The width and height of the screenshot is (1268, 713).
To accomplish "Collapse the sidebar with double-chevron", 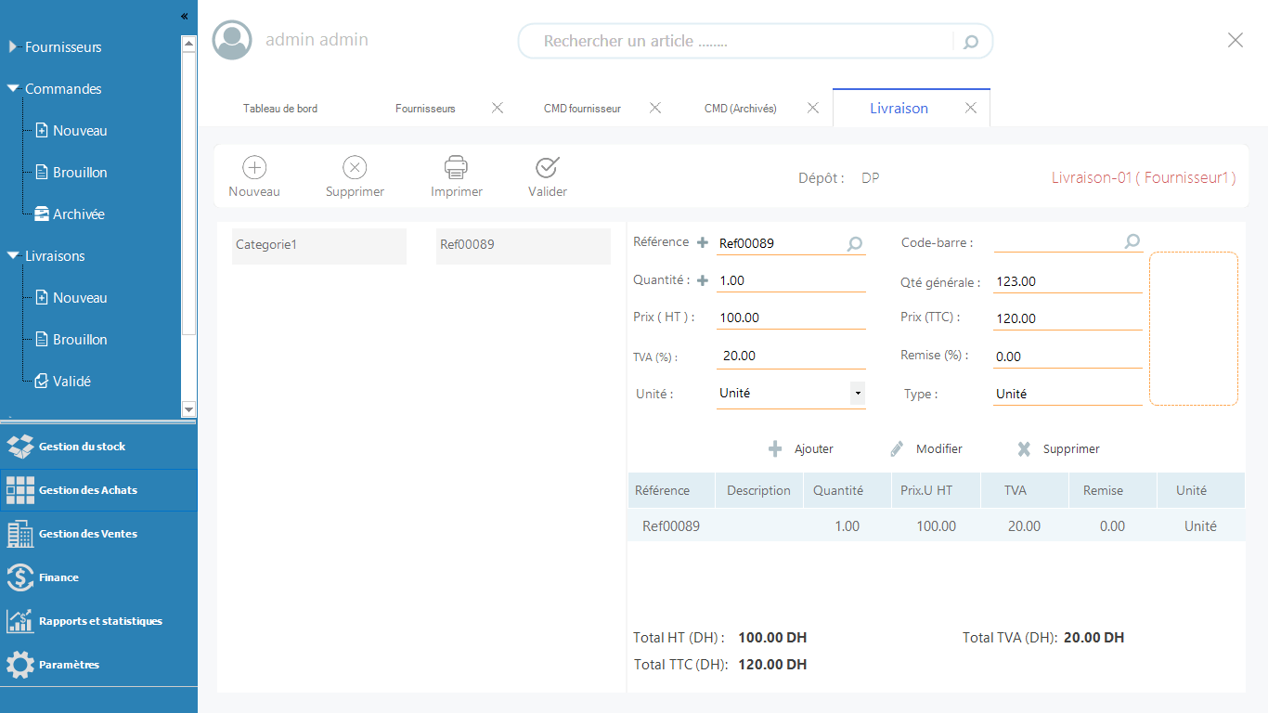I will (184, 16).
